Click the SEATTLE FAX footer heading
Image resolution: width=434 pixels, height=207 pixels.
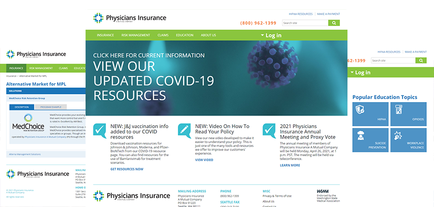[x=230, y=202]
